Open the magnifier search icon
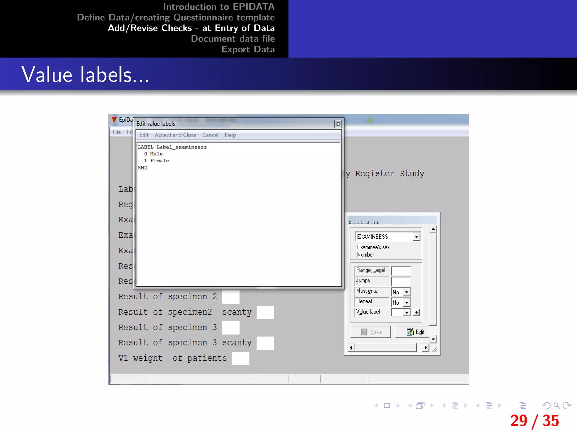 pyautogui.click(x=556, y=406)
